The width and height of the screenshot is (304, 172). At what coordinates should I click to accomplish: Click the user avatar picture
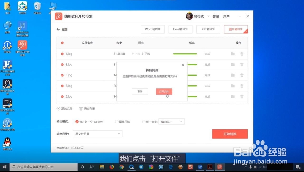click(189, 16)
